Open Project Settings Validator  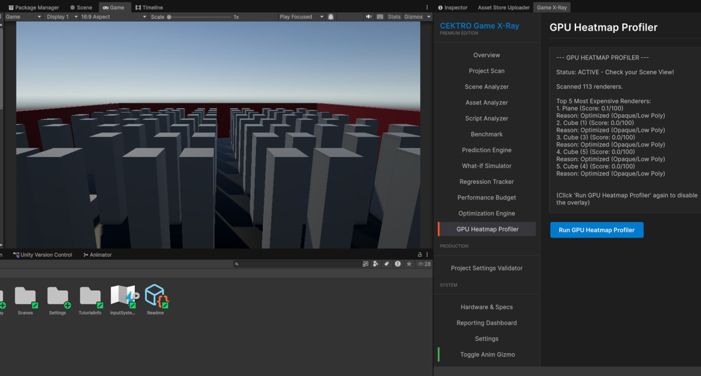(487, 268)
